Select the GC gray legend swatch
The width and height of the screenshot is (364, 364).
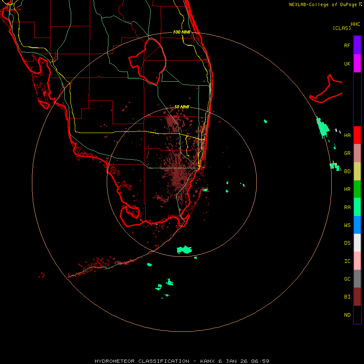tap(357, 279)
